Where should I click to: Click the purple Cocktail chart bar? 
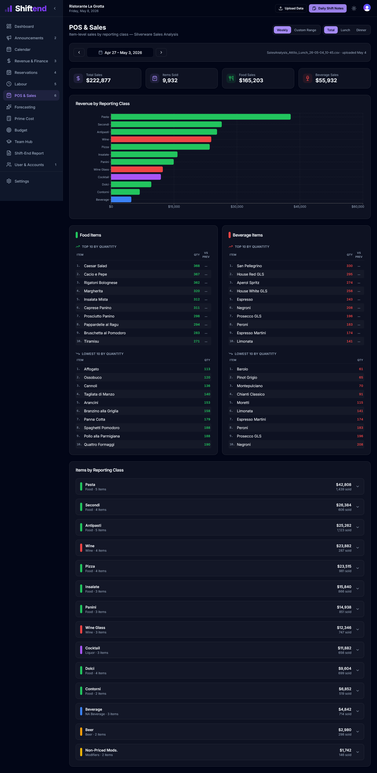(x=136, y=177)
